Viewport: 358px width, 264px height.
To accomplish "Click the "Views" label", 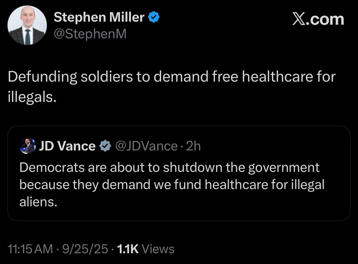I will [158, 249].
